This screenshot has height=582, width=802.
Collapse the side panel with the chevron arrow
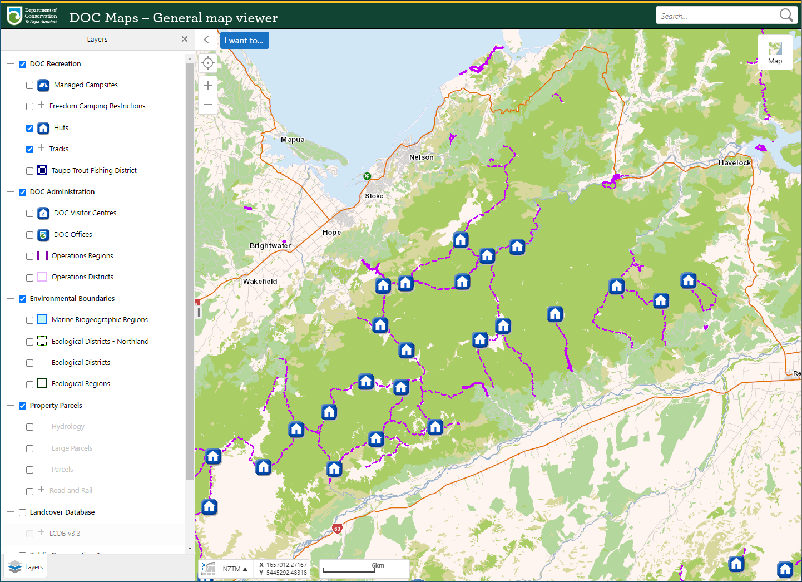point(206,40)
